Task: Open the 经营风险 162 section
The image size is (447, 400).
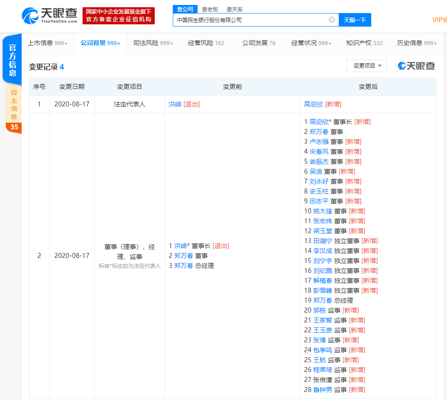Action: coord(207,42)
